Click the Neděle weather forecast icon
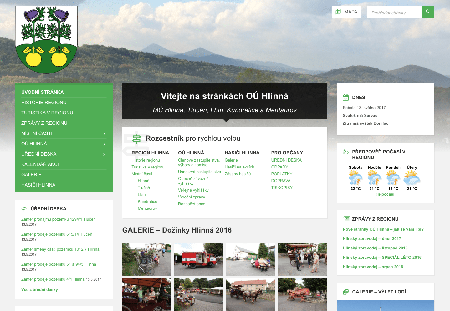Image resolution: width=450 pixels, height=311 pixels. [x=374, y=178]
